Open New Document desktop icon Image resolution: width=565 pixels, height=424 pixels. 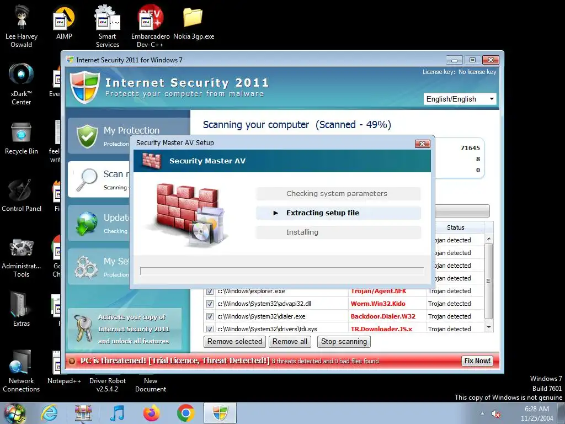pos(150,384)
